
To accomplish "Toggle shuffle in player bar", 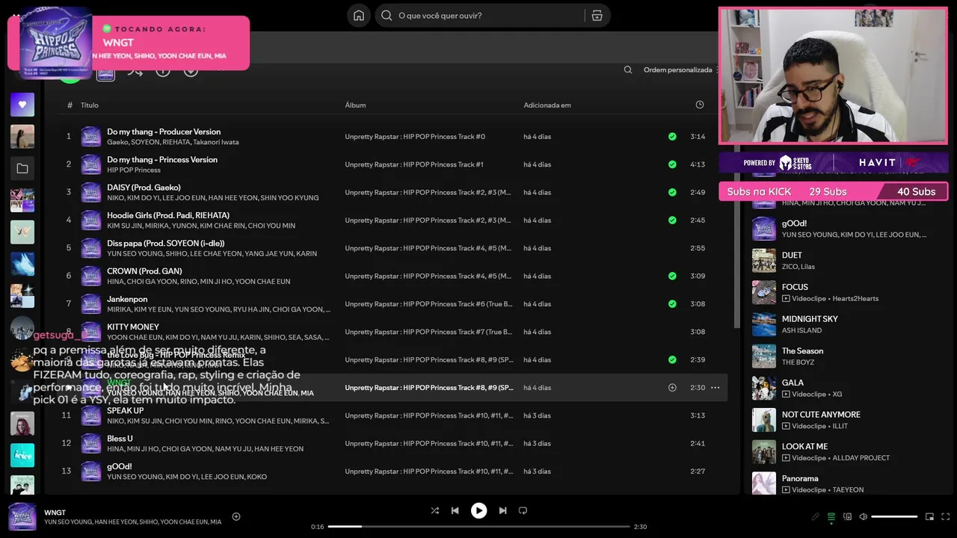I will pos(435,510).
